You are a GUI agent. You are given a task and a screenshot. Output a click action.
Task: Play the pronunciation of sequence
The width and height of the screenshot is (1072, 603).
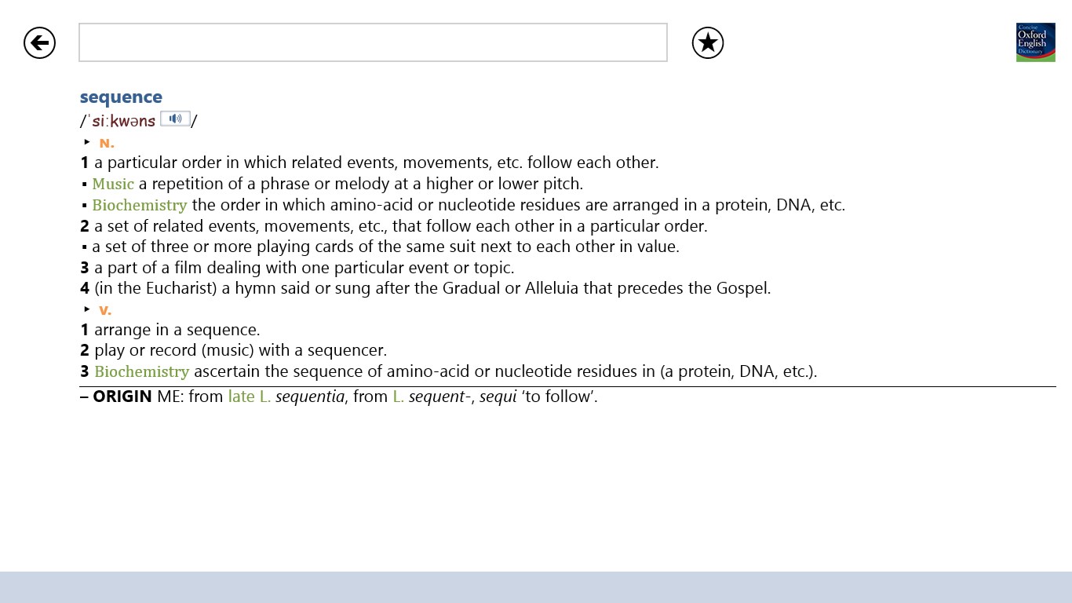pos(175,118)
